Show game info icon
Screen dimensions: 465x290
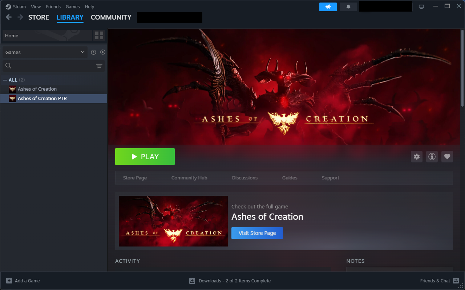coord(432,157)
